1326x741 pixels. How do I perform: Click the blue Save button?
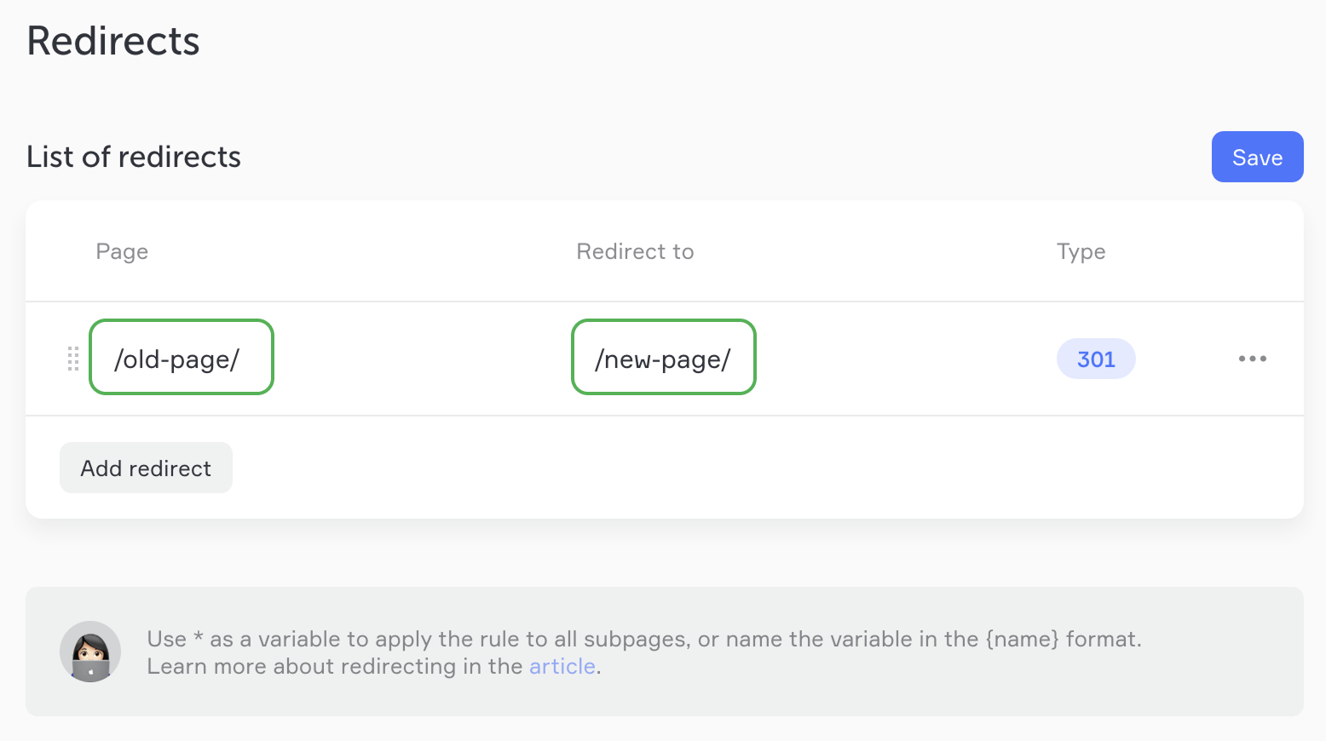click(x=1257, y=157)
